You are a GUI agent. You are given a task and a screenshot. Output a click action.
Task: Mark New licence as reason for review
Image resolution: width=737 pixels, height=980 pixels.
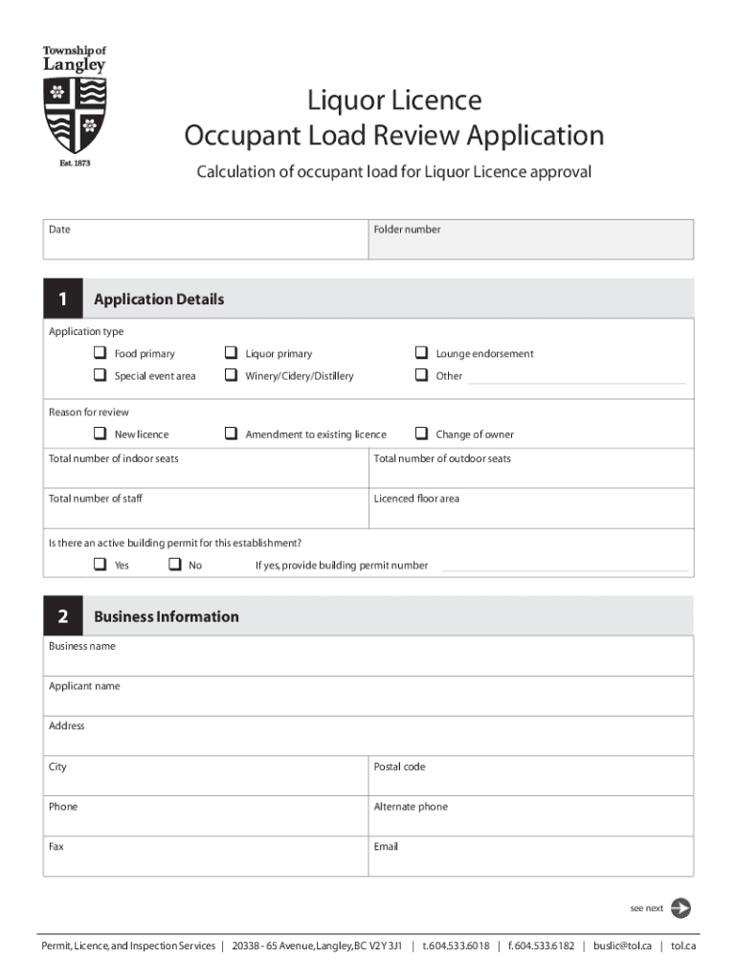coord(100,434)
